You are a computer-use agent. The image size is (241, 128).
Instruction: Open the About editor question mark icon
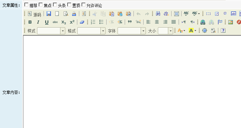[x=223, y=31]
